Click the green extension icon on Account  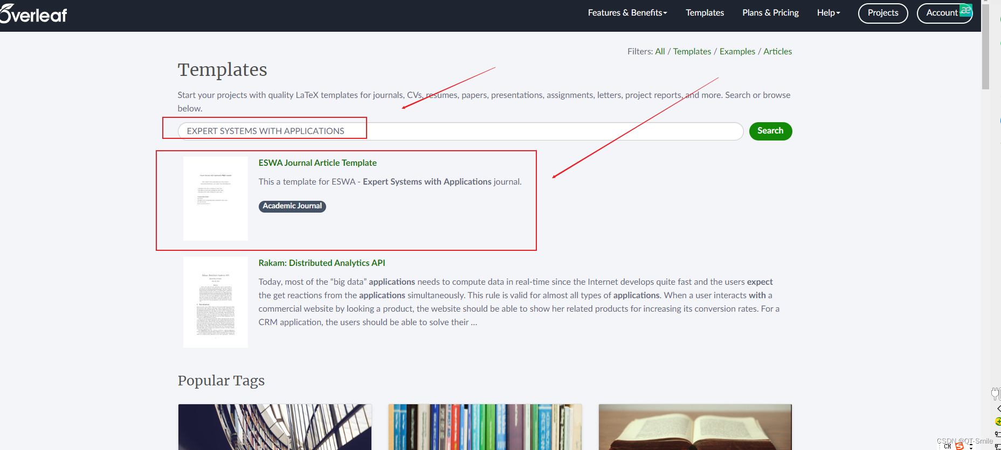965,10
